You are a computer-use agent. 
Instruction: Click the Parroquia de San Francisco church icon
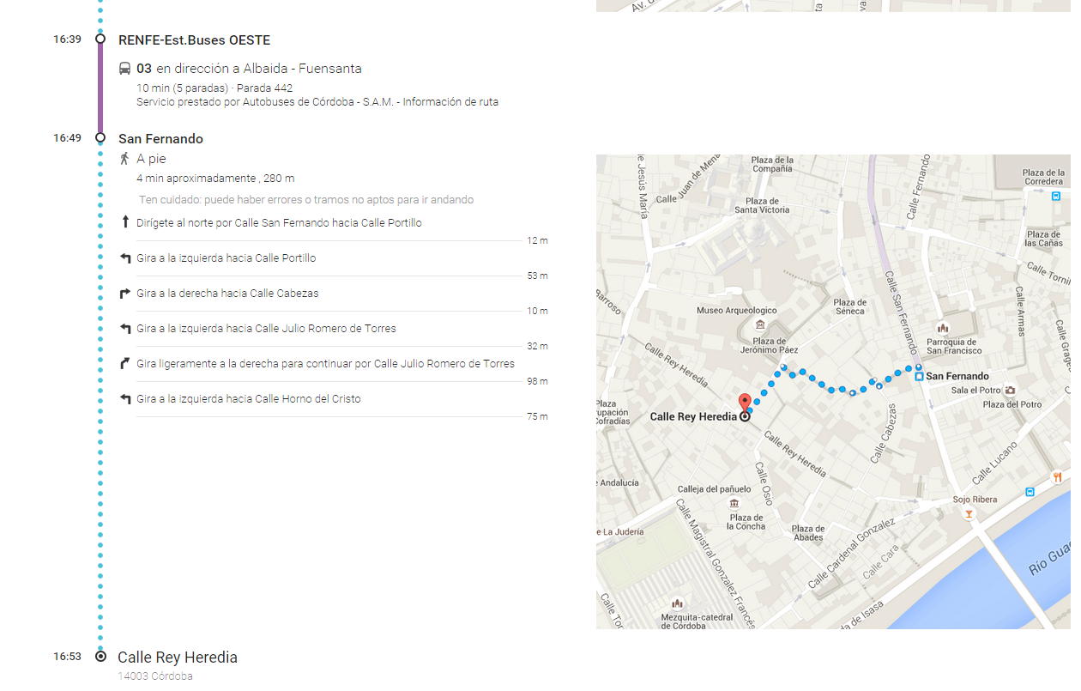click(943, 328)
